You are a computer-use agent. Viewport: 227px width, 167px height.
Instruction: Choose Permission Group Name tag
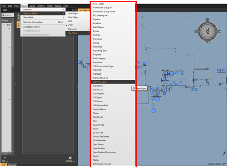tap(113, 11)
